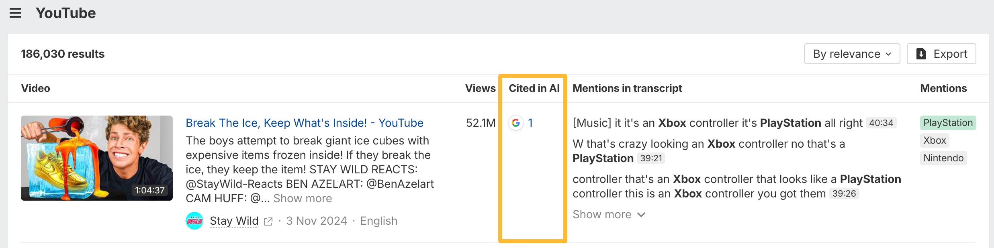Click the Google icon in Cited in AI

click(516, 123)
